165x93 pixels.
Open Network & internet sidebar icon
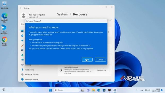(x=22, y=41)
